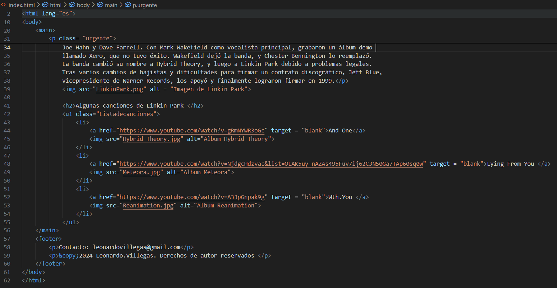Click the p class "urgente" tag
Image resolution: width=557 pixels, height=288 pixels.
[82, 39]
